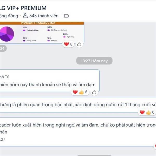Click the heart reaction showing 8
This screenshot has width=156, height=156.
tap(68, 44)
